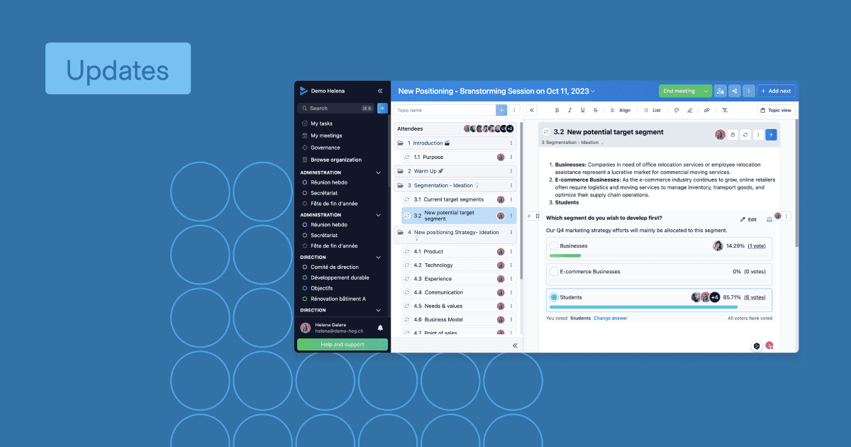Screen dimensions: 851x447
Task: Click status icon of 4.6 Business Model
Action: (x=407, y=319)
